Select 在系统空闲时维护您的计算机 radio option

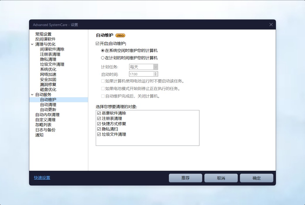coord(103,51)
